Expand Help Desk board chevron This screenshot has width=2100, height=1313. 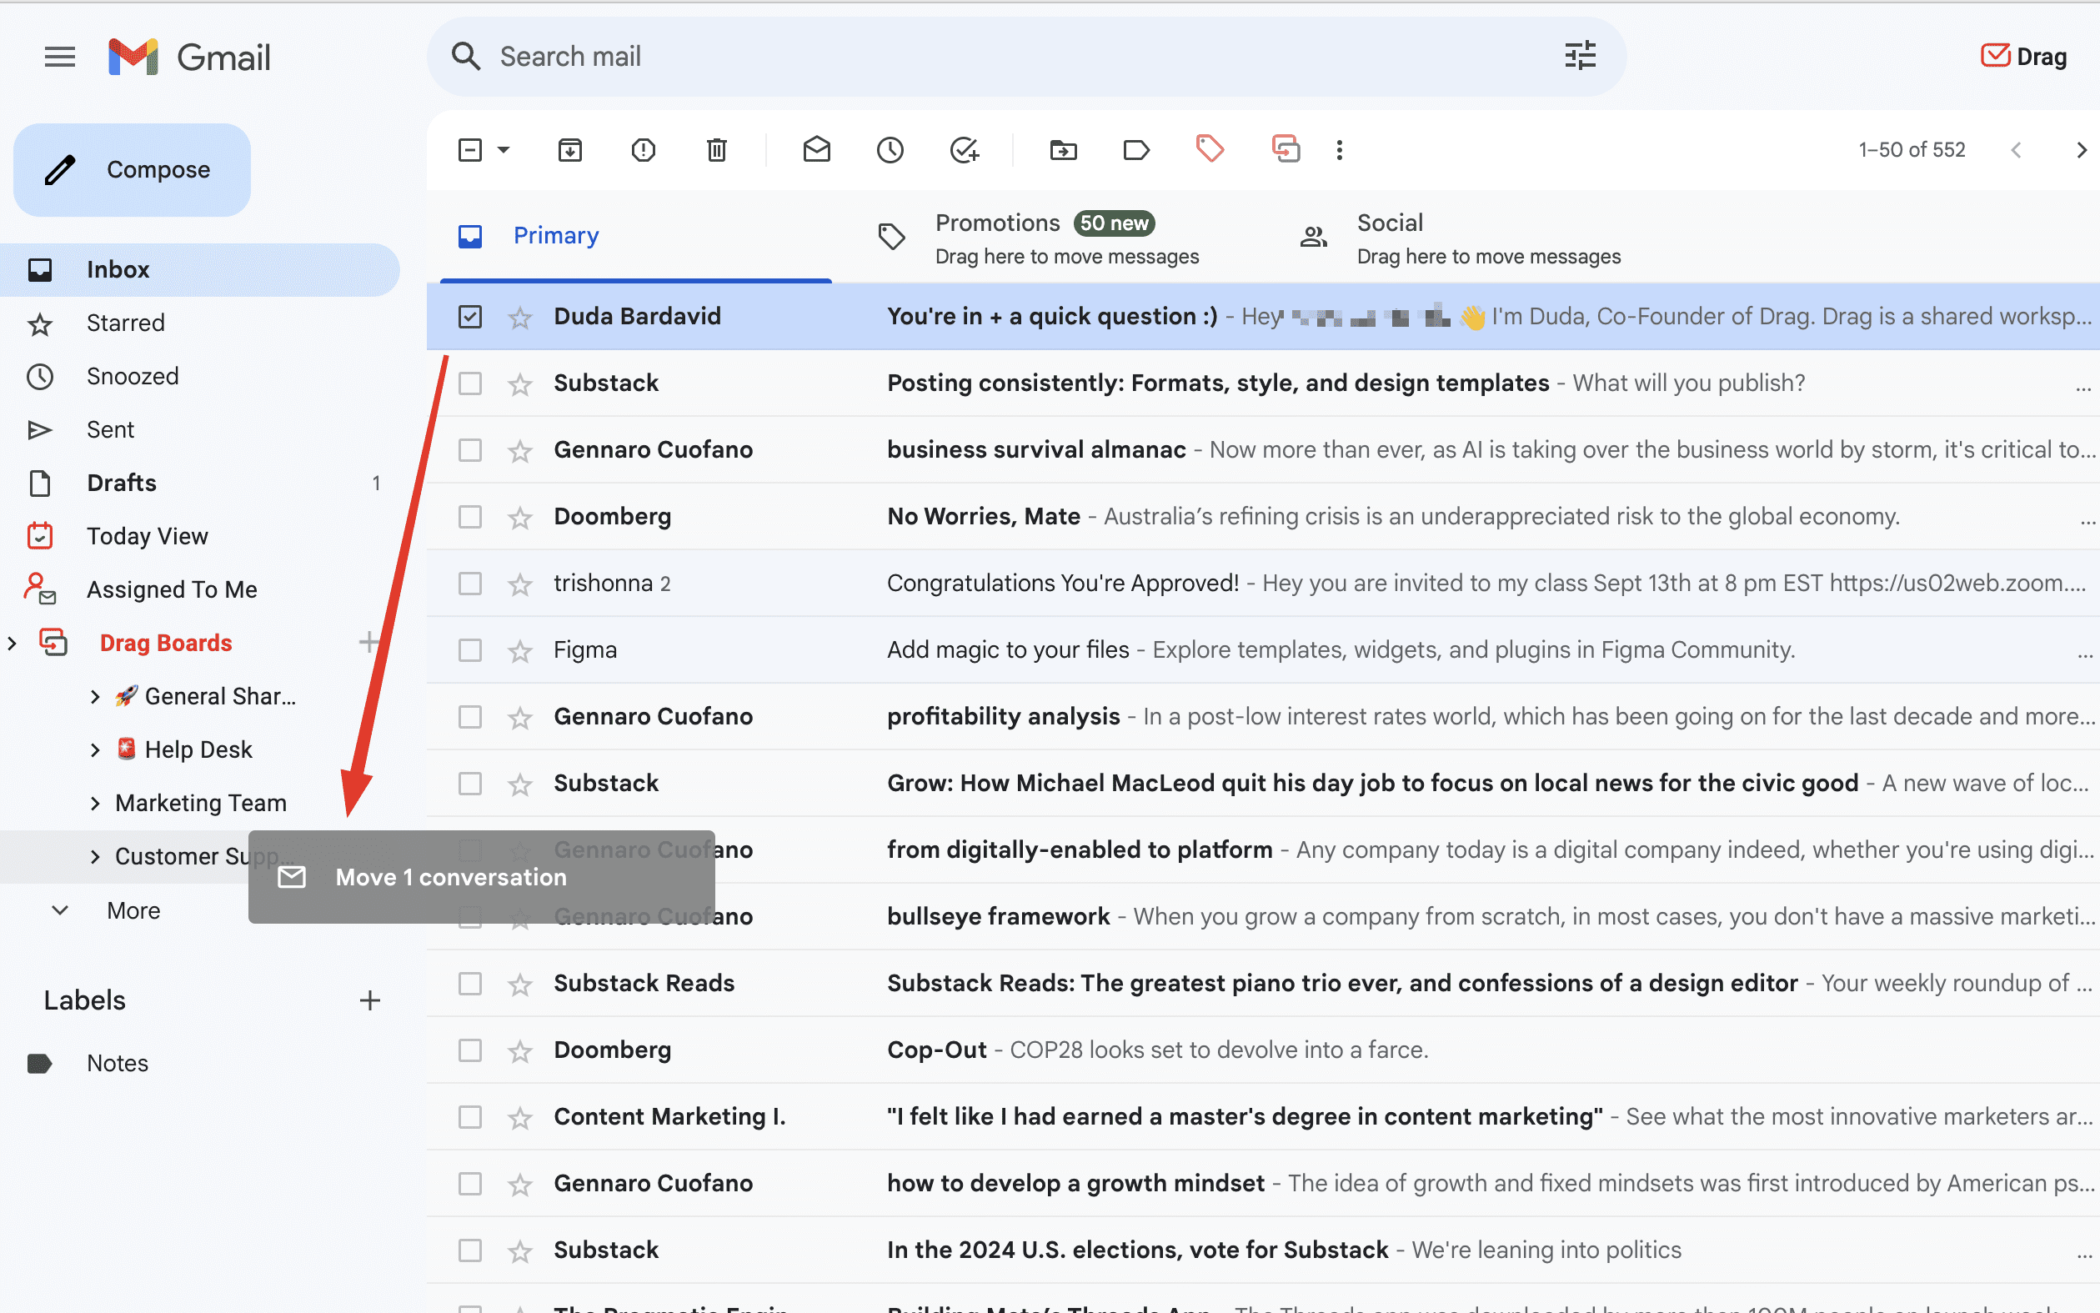point(95,750)
